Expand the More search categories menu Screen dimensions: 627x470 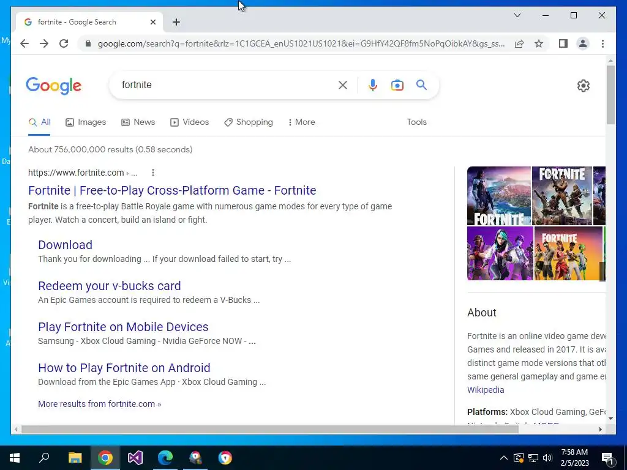click(301, 122)
